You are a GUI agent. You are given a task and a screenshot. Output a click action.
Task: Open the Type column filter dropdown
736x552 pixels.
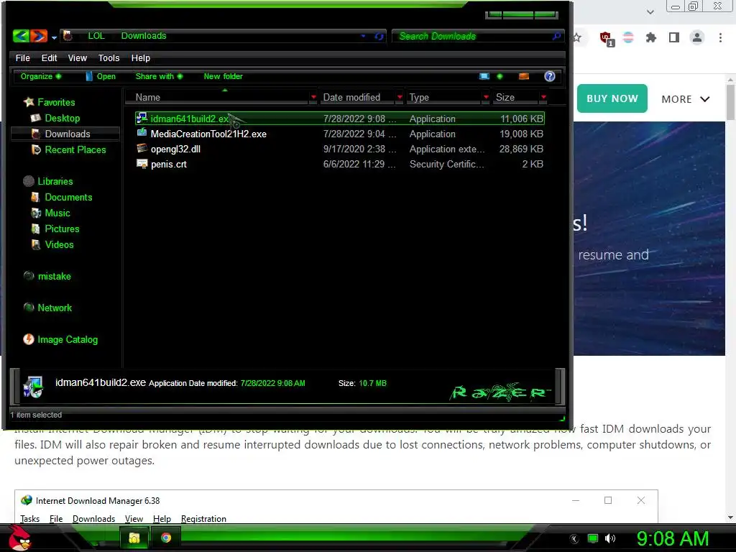point(486,97)
